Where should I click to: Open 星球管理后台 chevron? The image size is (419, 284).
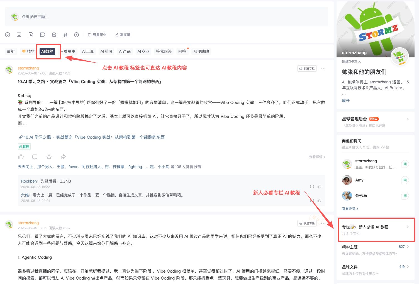[x=408, y=119]
